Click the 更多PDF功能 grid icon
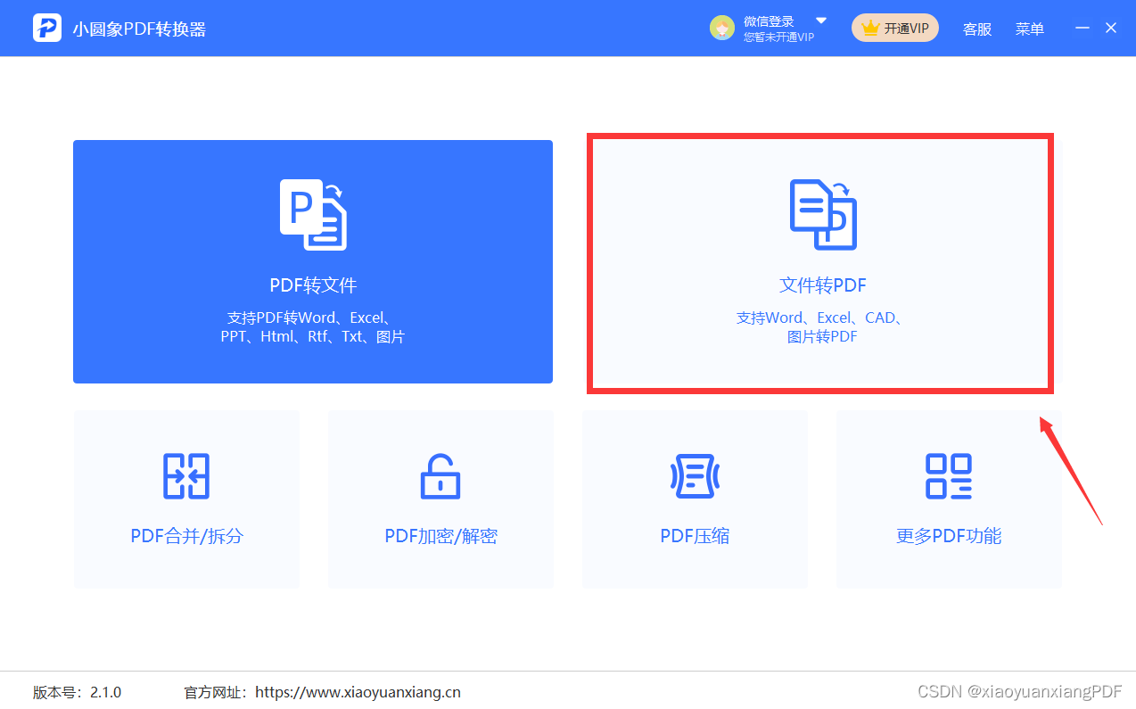Viewport: 1136px width, 709px height. [949, 475]
